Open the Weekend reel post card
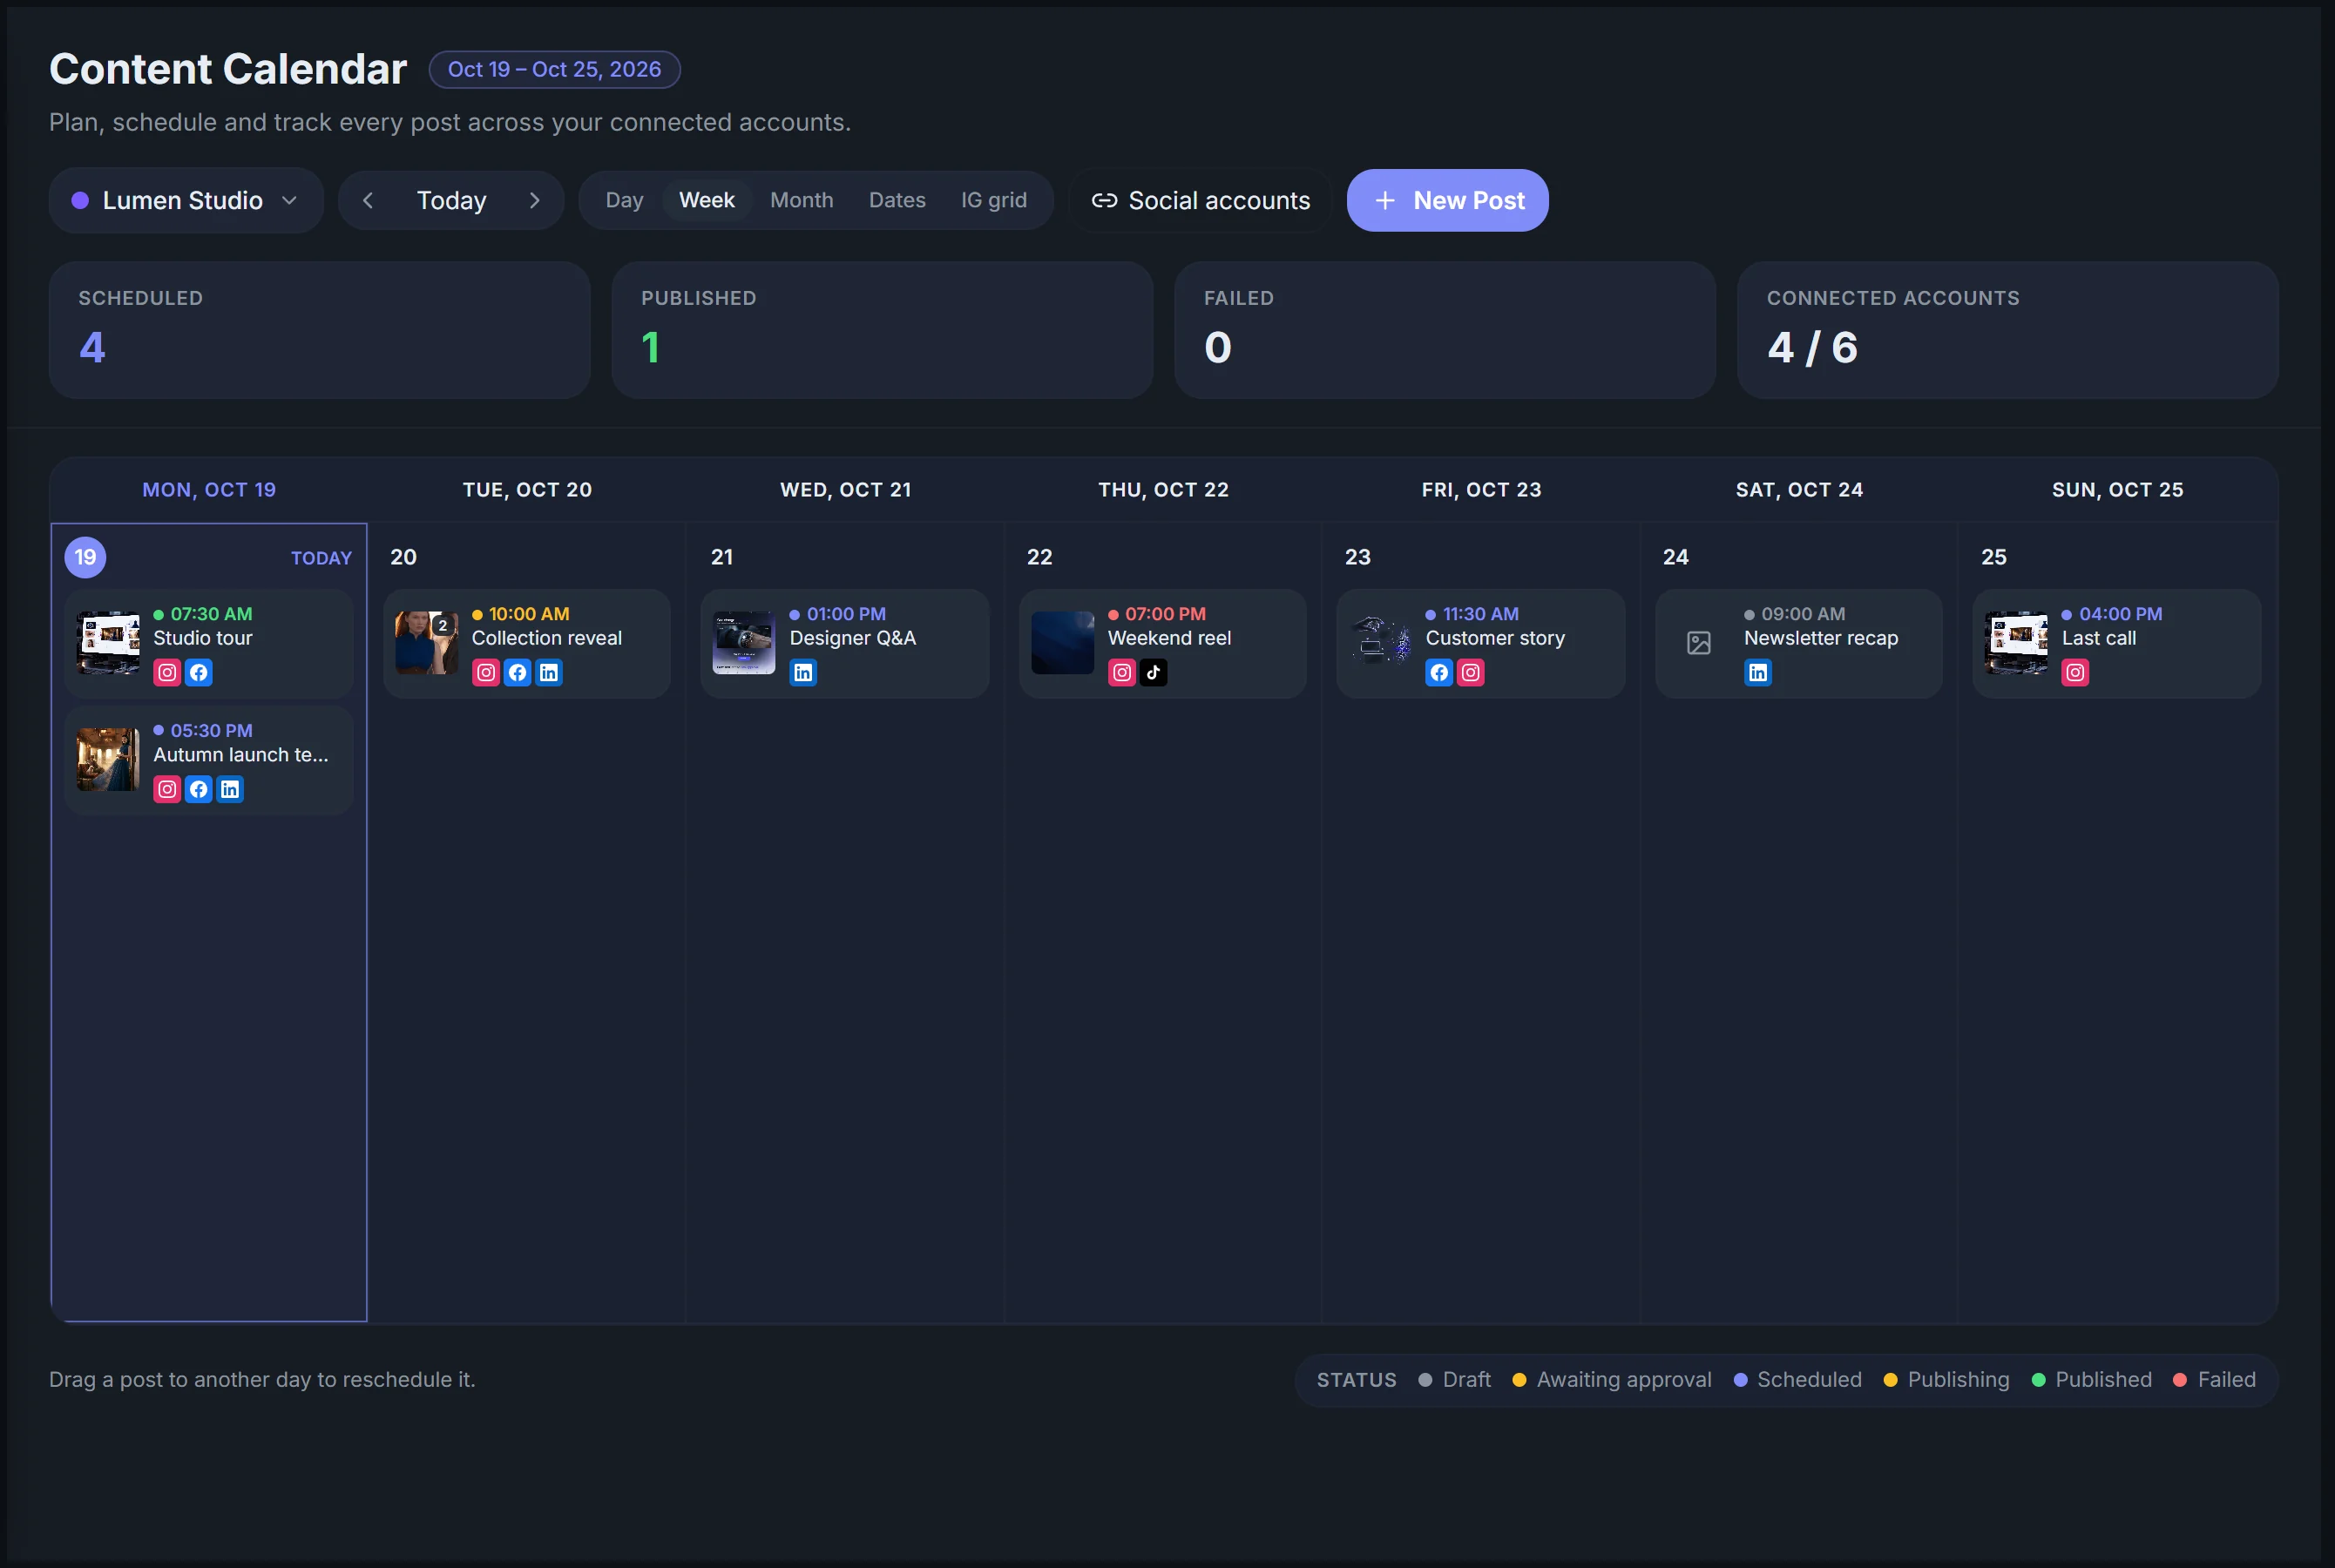Image resolution: width=2335 pixels, height=1568 pixels. [x=1163, y=644]
